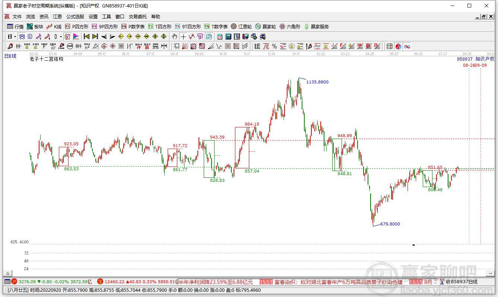
Task: Minimize the inner chart window
Action: pos(478,17)
